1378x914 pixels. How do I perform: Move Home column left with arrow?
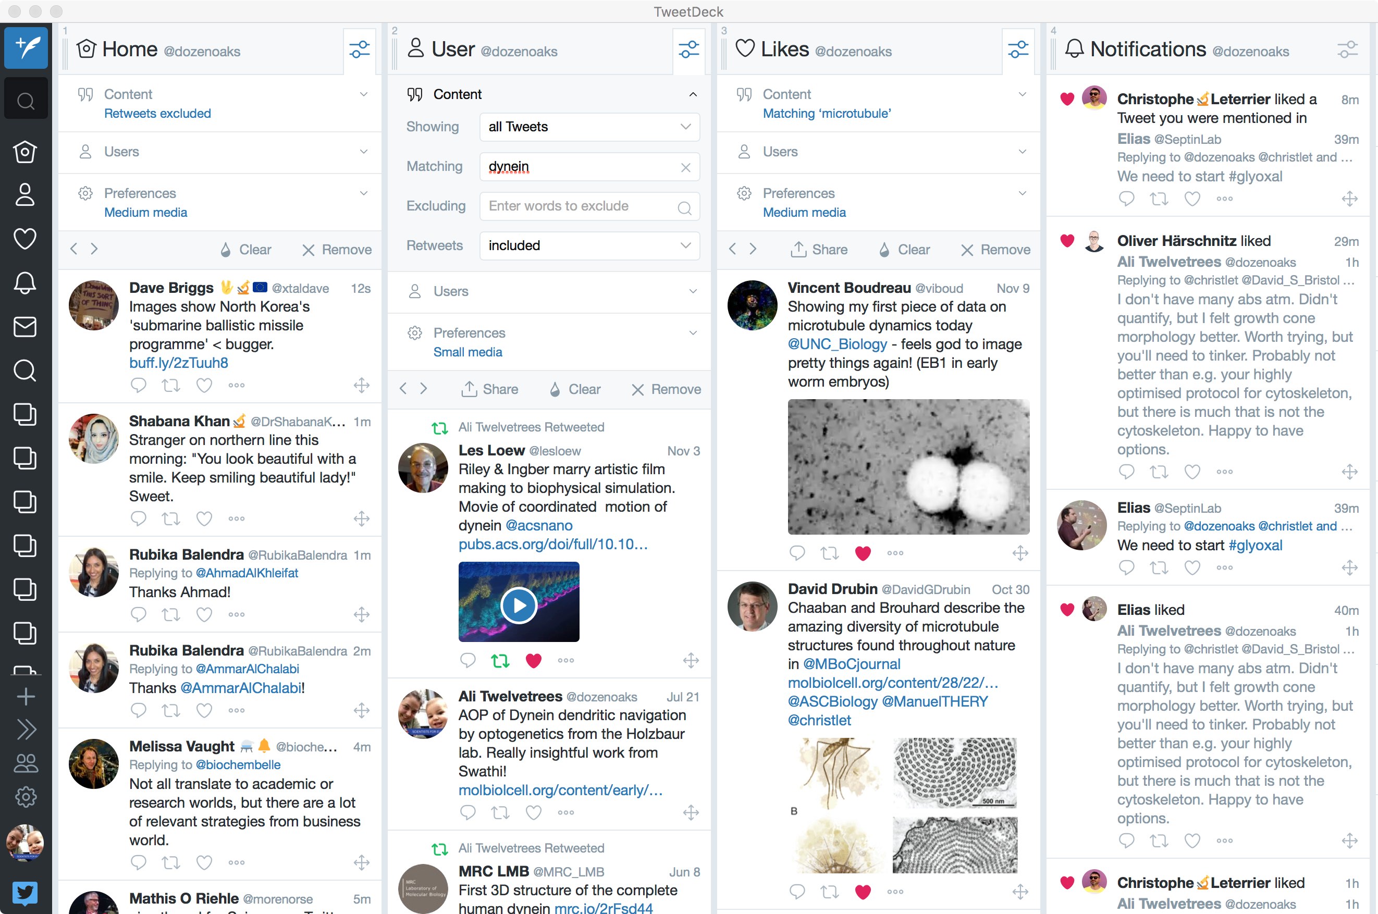pos(73,249)
